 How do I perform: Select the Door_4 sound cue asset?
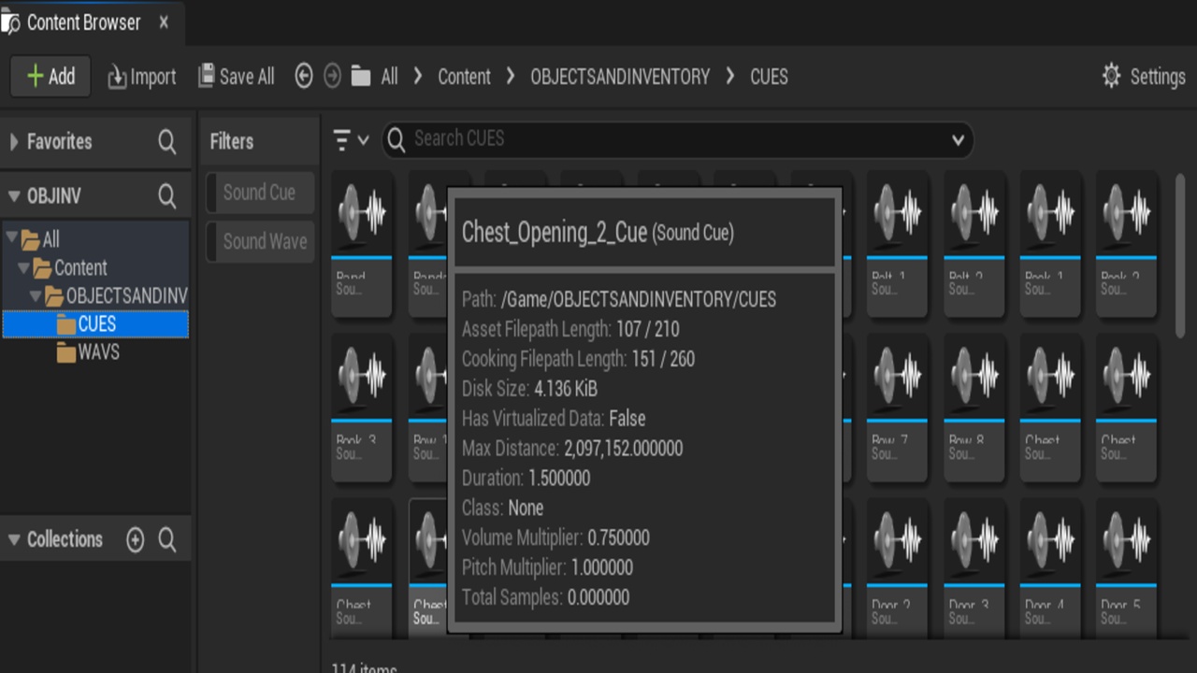pos(1050,568)
